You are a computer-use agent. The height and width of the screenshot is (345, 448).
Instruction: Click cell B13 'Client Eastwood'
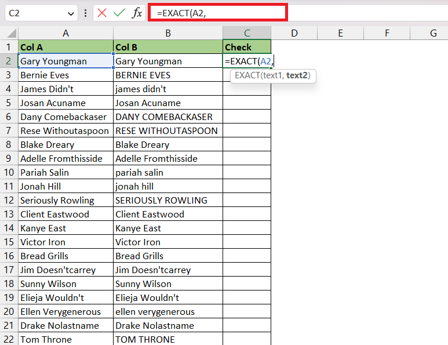pos(168,214)
